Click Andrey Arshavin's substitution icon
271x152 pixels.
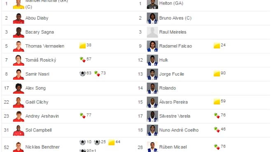pyautogui.click(x=82, y=115)
